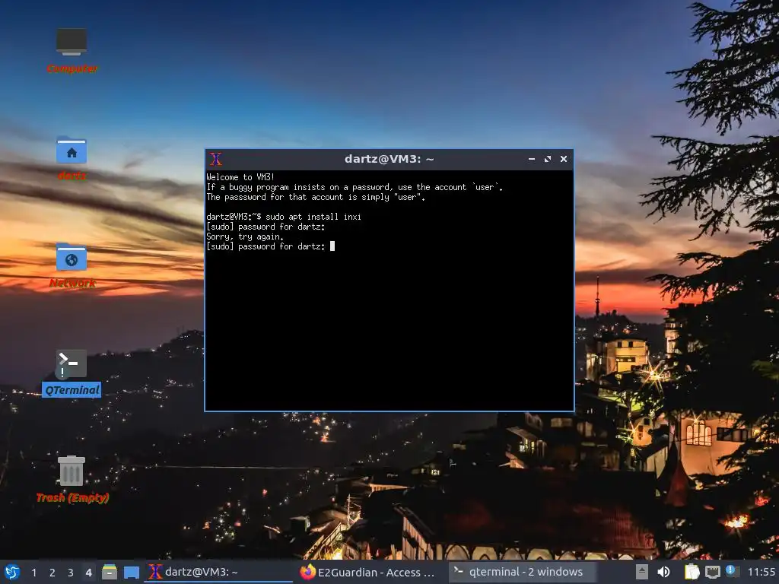Switch to the E2Guardian Firefox taskbar entry

pos(370,572)
